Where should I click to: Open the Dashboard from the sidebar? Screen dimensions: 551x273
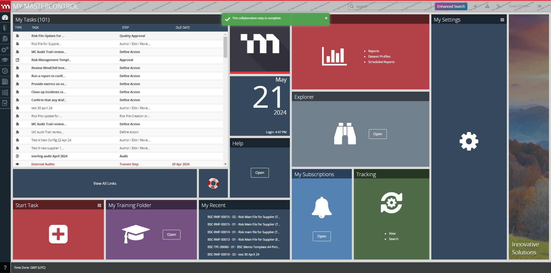5,17
